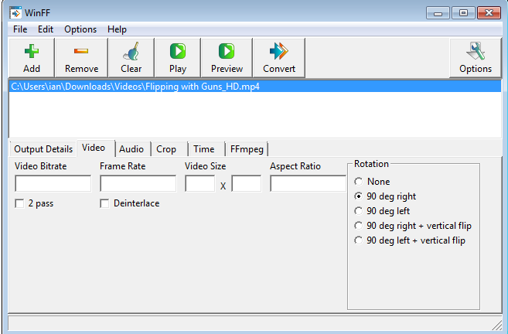
Task: Click the Video Size width field
Action: [200, 184]
